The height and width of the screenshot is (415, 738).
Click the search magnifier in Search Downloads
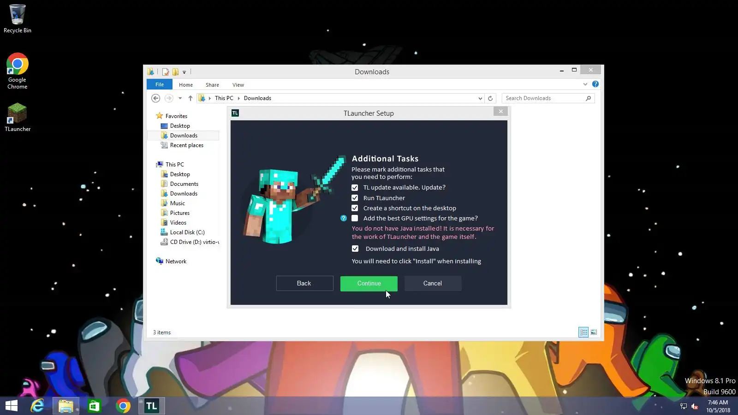tap(588, 98)
